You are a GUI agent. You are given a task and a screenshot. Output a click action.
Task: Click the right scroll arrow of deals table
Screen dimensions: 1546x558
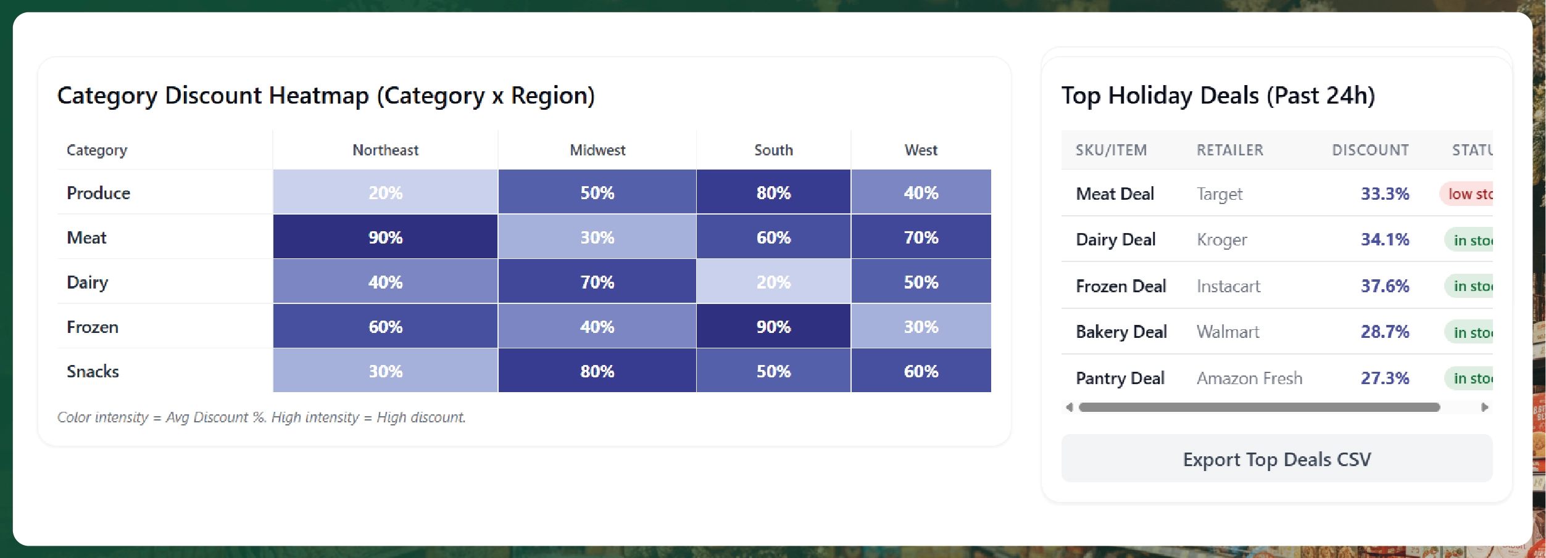pyautogui.click(x=1485, y=407)
